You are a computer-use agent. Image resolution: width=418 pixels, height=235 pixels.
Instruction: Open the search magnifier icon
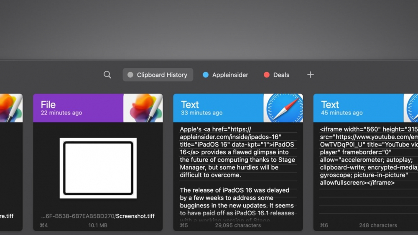click(107, 75)
